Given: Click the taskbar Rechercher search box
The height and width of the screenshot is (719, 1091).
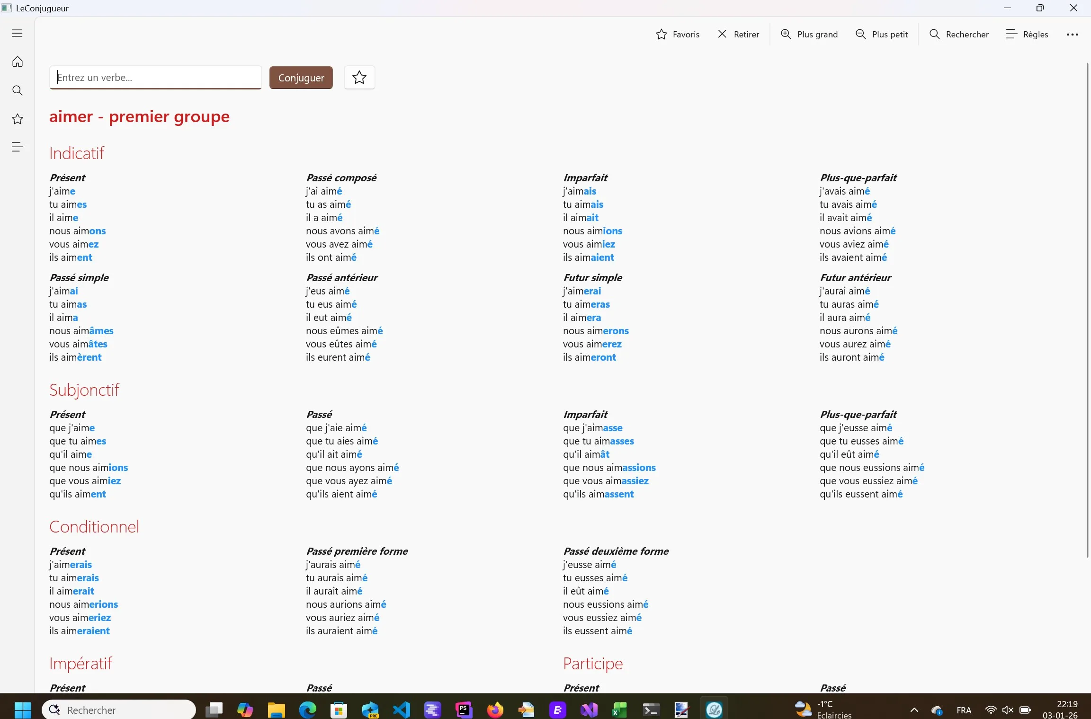Looking at the screenshot, I should pos(119,710).
